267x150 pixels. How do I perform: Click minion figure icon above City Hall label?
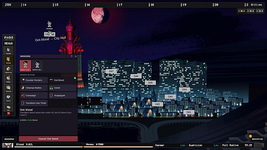pos(49,24)
